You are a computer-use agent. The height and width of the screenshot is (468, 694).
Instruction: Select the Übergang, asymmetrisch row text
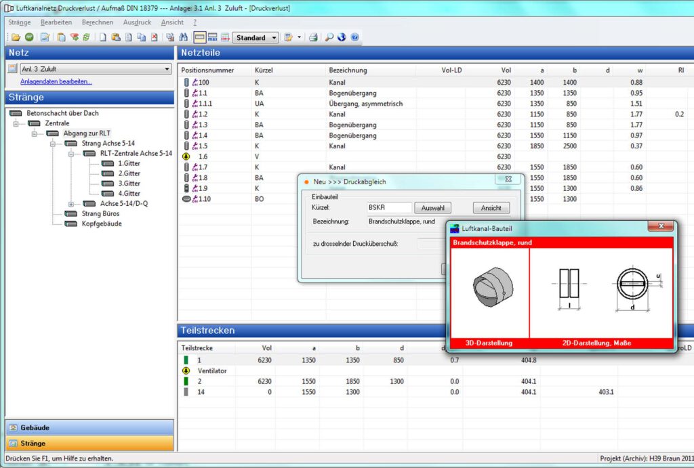point(366,104)
